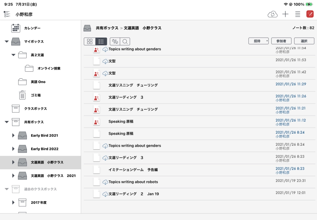Screen dimensions: 317x220
Task: Toggle the sidebar list icon
Action: pos(7,14)
